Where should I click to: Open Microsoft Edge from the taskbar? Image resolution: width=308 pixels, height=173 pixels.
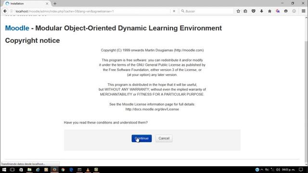pyautogui.click(x=71, y=170)
